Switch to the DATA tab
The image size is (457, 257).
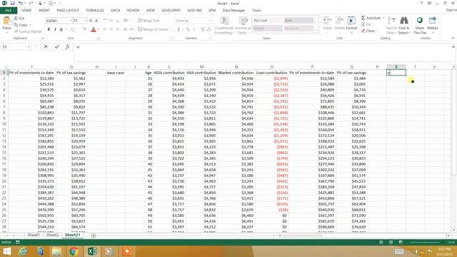pyautogui.click(x=116, y=10)
